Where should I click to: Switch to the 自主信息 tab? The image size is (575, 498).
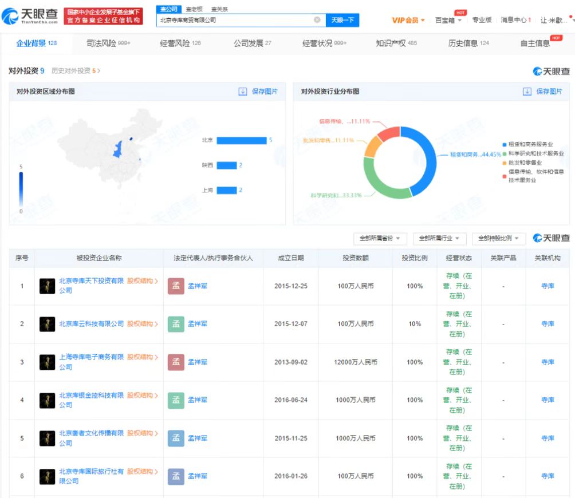coord(535,44)
